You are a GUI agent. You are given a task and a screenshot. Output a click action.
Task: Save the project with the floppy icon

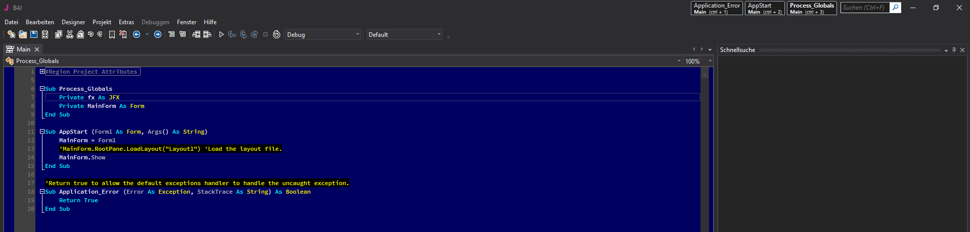(x=34, y=34)
